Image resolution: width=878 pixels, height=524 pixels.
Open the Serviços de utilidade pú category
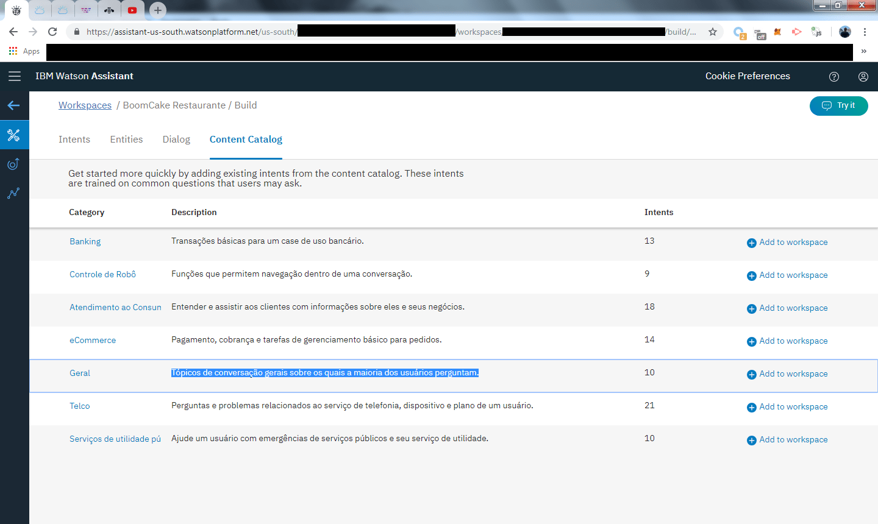115,439
